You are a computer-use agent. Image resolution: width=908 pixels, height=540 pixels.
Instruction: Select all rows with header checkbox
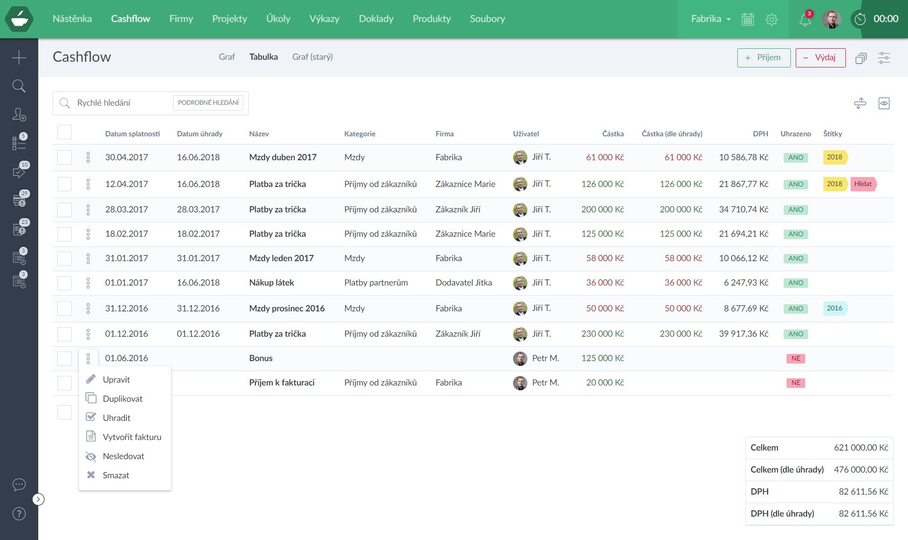(x=65, y=132)
